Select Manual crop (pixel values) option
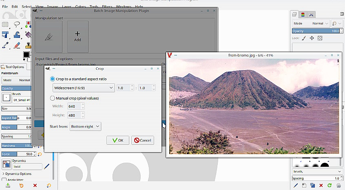Image resolution: width=345 pixels, height=190 pixels. point(74,98)
